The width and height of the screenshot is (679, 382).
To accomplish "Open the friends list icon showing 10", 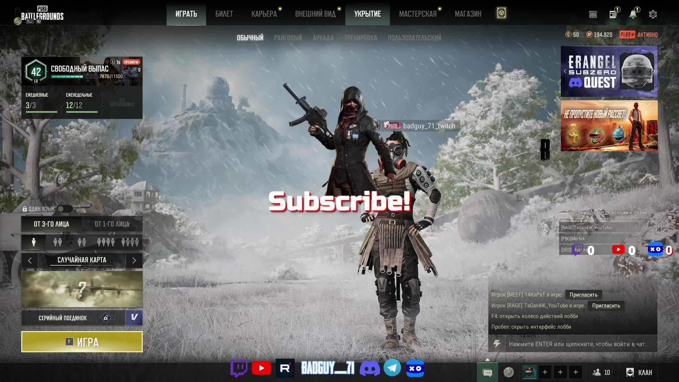I will (x=601, y=372).
